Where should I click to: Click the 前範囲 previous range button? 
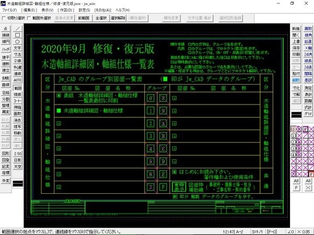tap(84, 18)
